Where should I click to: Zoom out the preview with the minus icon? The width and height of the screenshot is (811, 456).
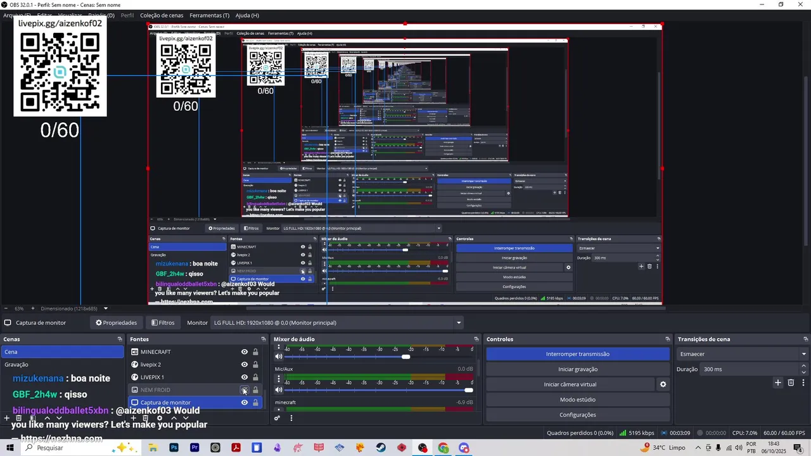coord(6,308)
